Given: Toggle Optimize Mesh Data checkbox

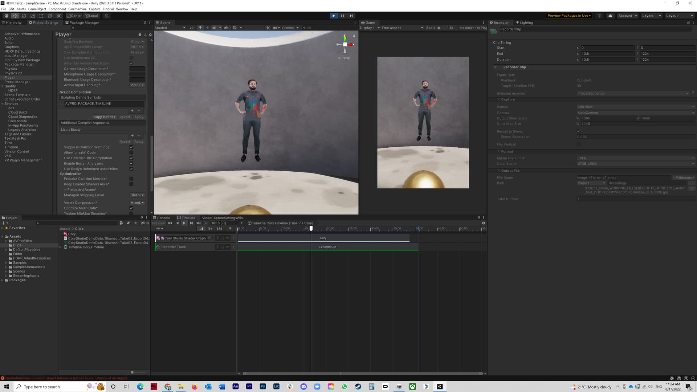Looking at the screenshot, I should (x=131, y=208).
